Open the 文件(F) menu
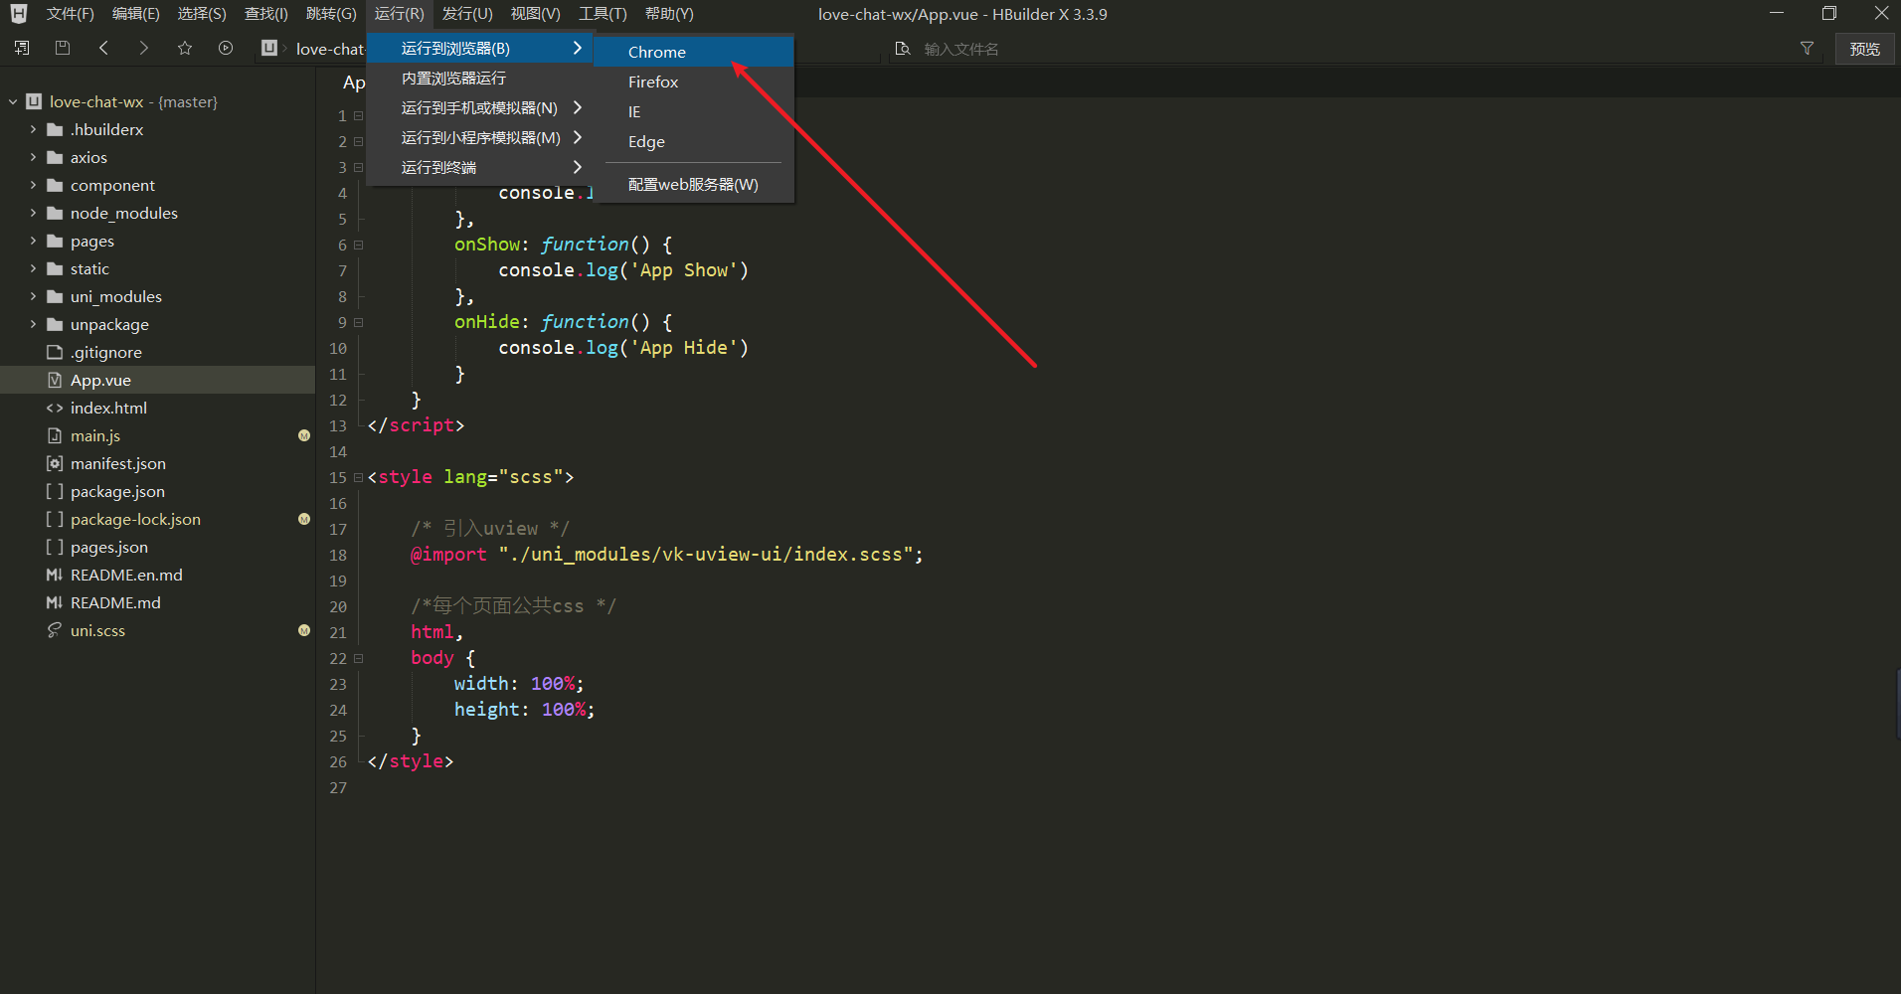Viewport: 1901px width, 994px height. pyautogui.click(x=70, y=14)
